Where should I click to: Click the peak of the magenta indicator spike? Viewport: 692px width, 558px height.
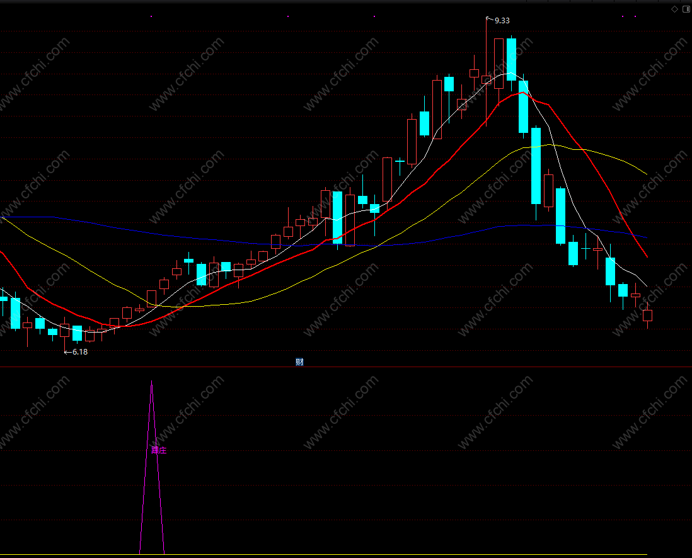[x=152, y=382]
